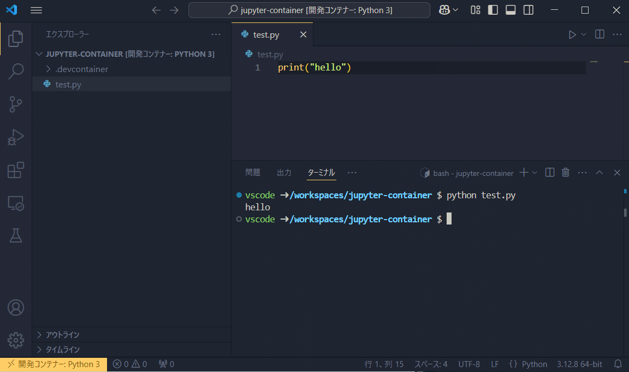Click the terminal scrollbar
The height and width of the screenshot is (372, 629).
click(x=626, y=212)
